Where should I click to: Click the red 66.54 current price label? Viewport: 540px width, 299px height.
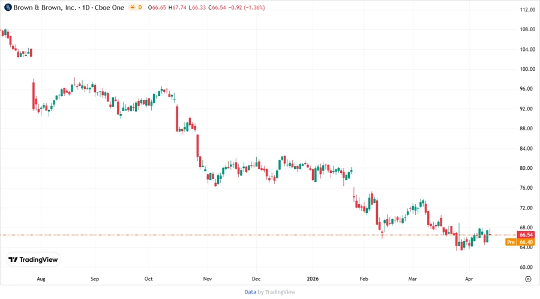pyautogui.click(x=526, y=235)
